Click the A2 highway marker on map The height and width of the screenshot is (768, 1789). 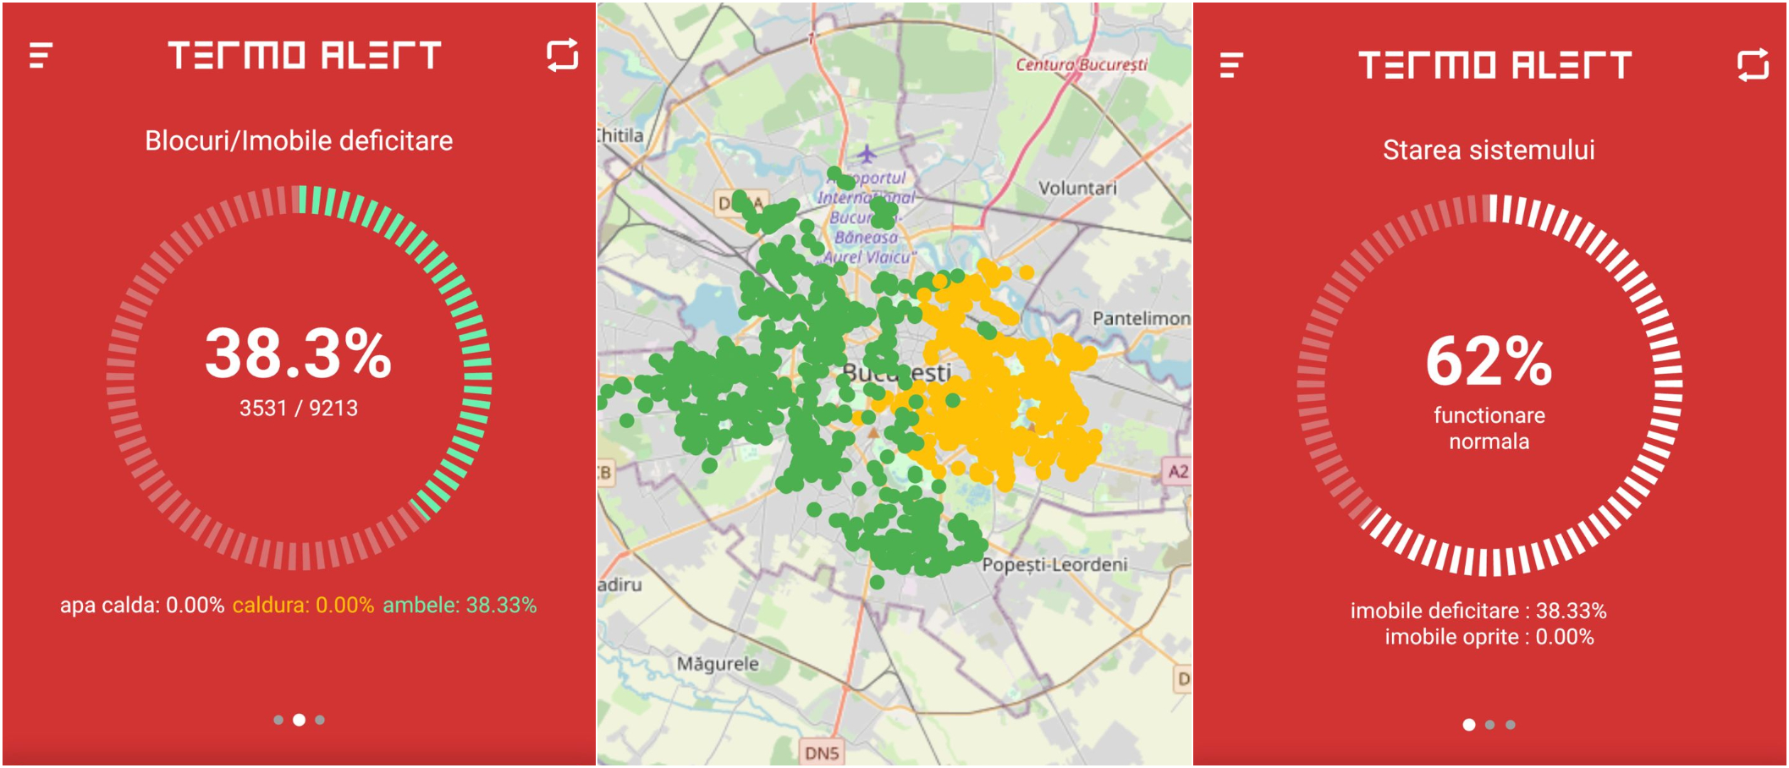click(1178, 471)
